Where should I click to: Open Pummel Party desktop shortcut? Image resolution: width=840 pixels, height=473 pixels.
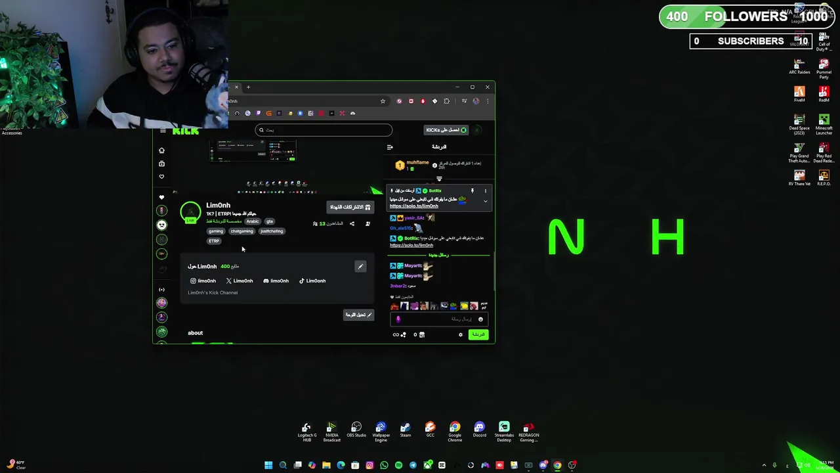click(x=824, y=68)
